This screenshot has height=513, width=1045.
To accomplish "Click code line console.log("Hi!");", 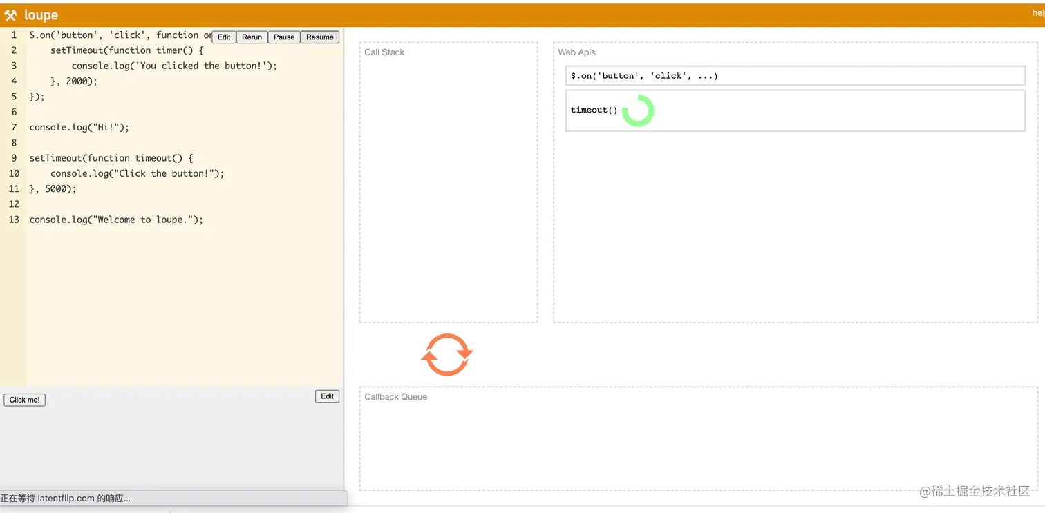I will (x=79, y=127).
